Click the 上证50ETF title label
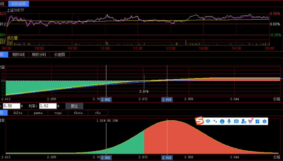Image resolution: width=283 pixels, height=161 pixels. click(x=15, y=10)
